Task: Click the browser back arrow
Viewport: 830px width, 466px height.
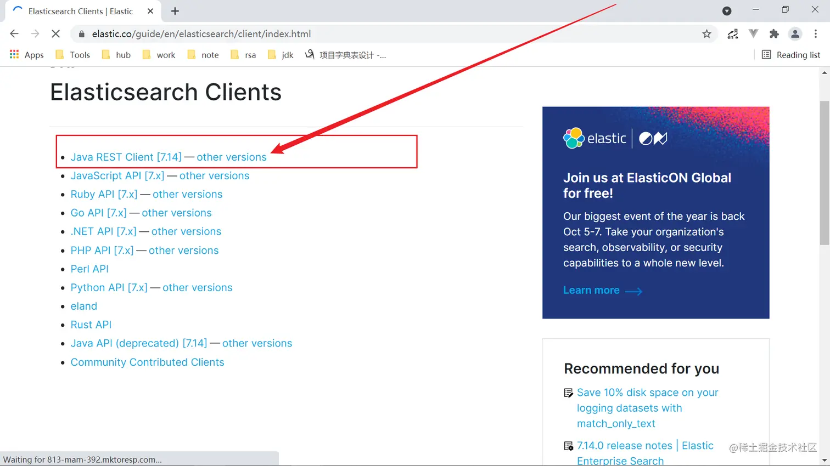Action: pos(14,34)
